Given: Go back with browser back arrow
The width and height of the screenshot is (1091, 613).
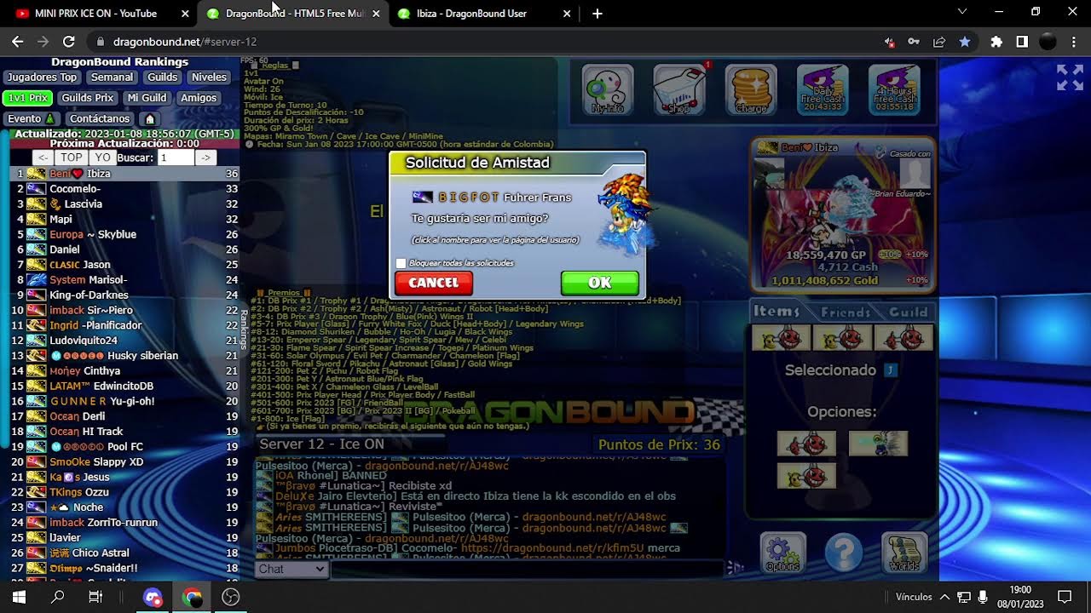Looking at the screenshot, I should (18, 41).
